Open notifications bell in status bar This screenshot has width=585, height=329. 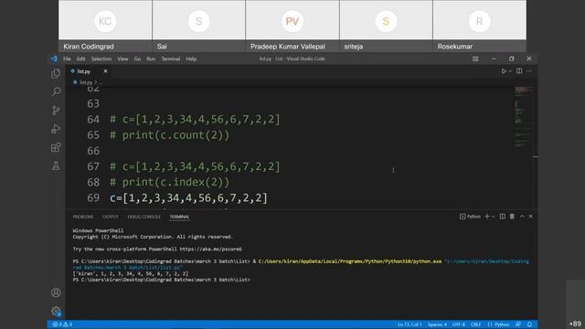(529, 324)
